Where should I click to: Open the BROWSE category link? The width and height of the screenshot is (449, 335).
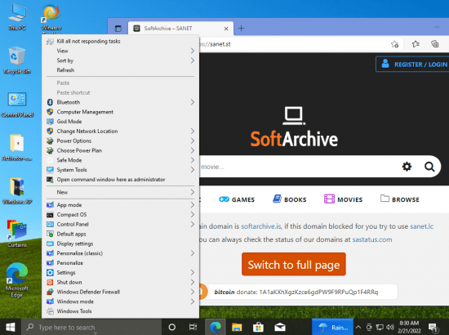coord(400,199)
